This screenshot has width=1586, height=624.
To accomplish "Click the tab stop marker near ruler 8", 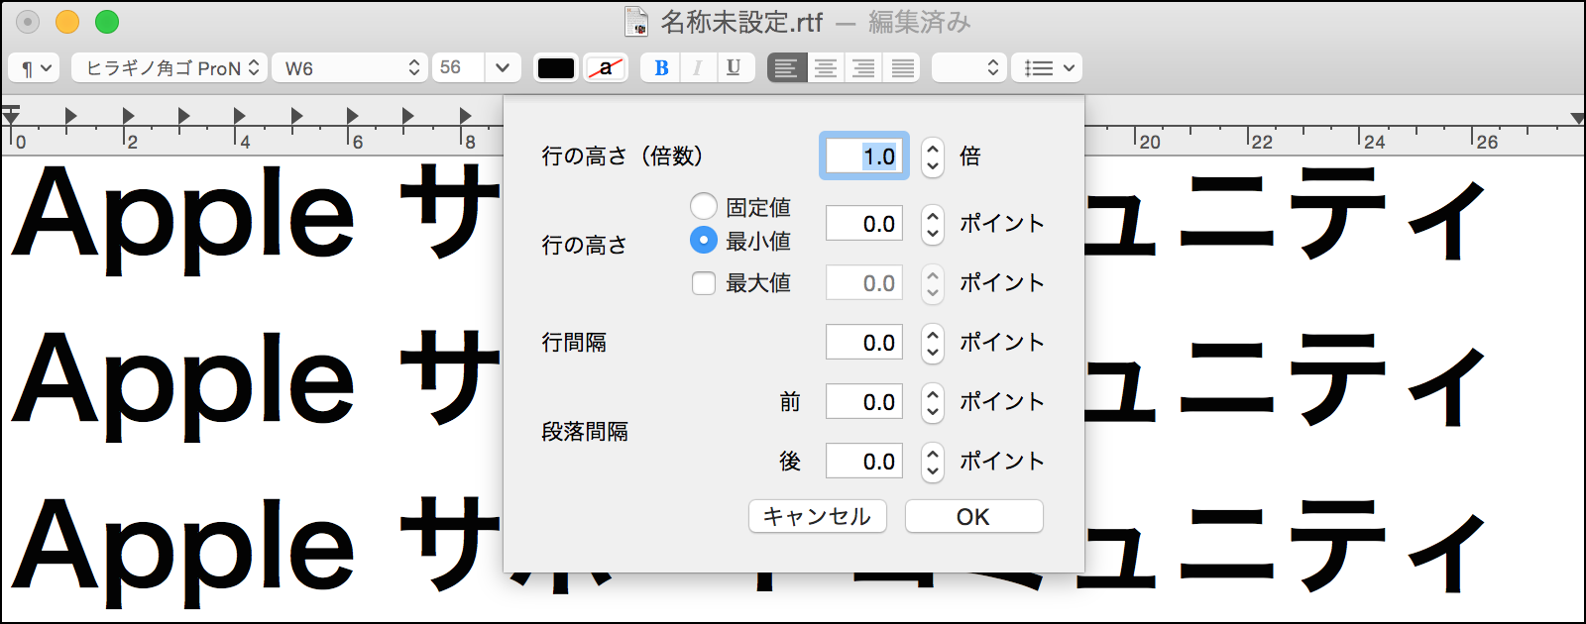I will [x=466, y=116].
